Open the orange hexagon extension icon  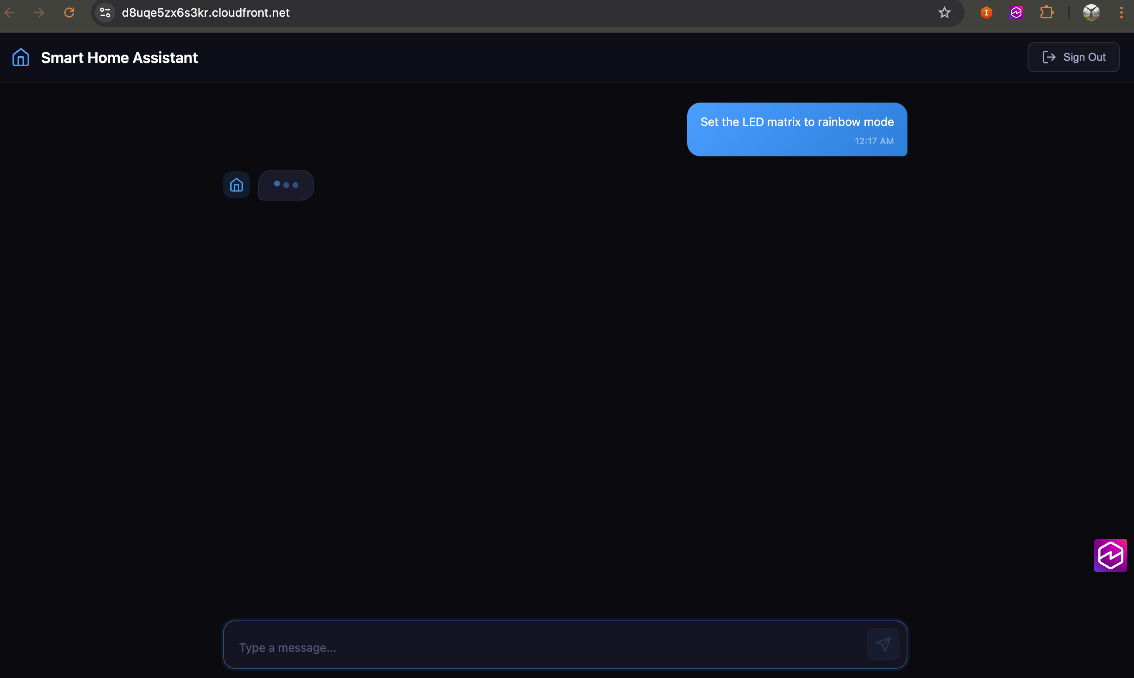tap(986, 13)
